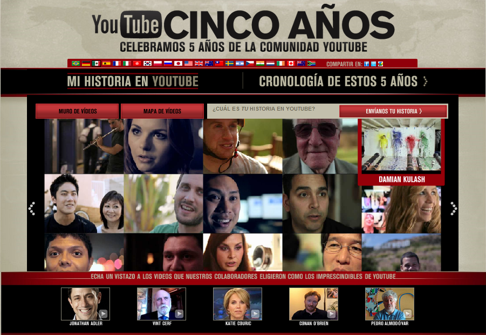Image resolution: width=486 pixels, height=335 pixels.
Task: Select the Sweden flag
Action: [x=229, y=64]
